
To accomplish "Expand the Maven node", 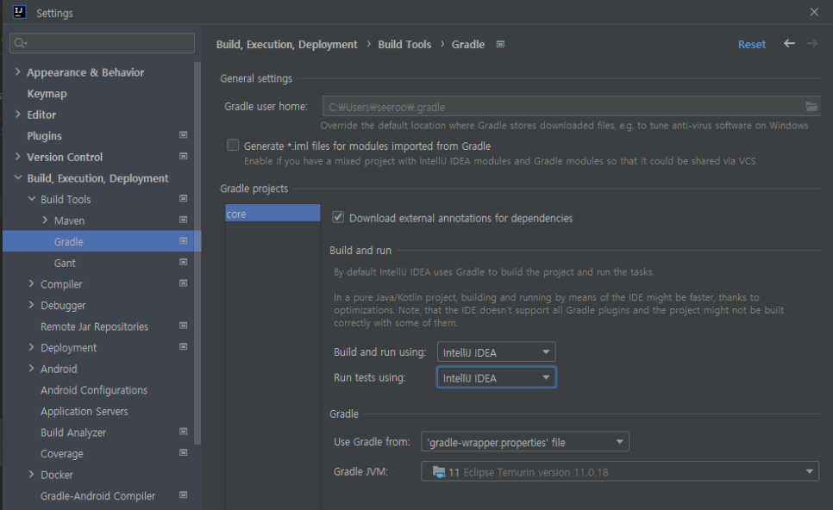I will [x=45, y=220].
